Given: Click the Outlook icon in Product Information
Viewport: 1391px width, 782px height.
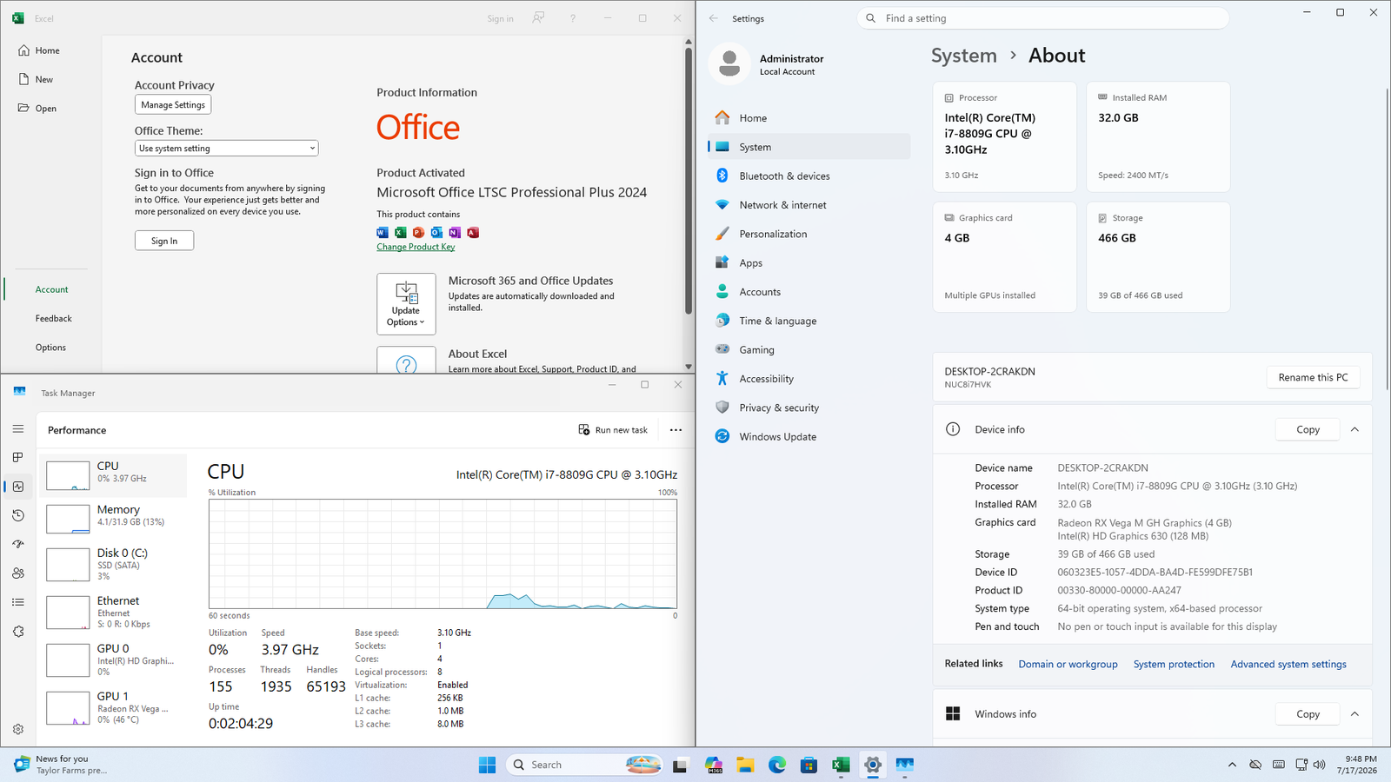Looking at the screenshot, I should pyautogui.click(x=436, y=232).
